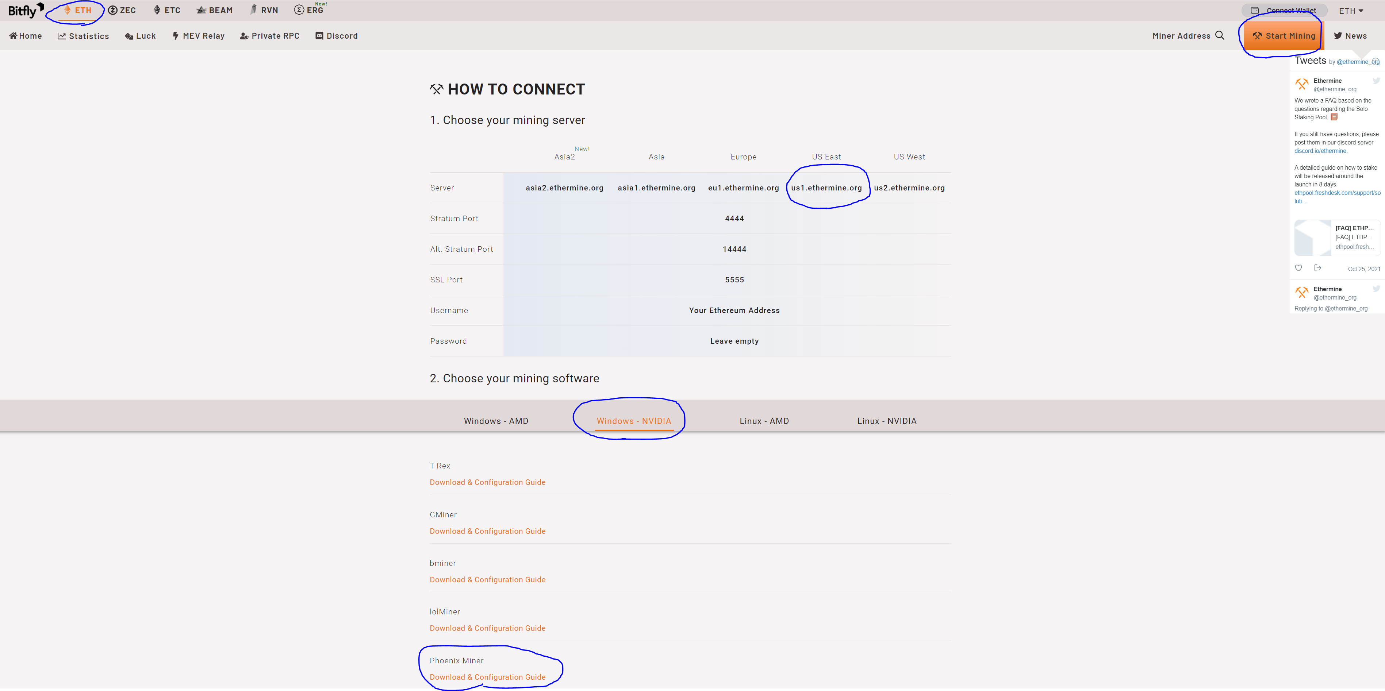
Task: Click the 'Leave empty' password value
Action: coord(734,341)
